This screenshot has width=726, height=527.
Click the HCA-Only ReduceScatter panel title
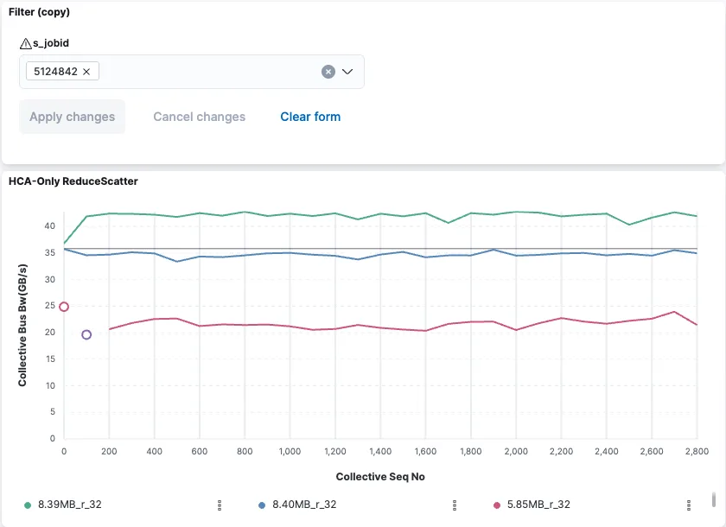72,181
